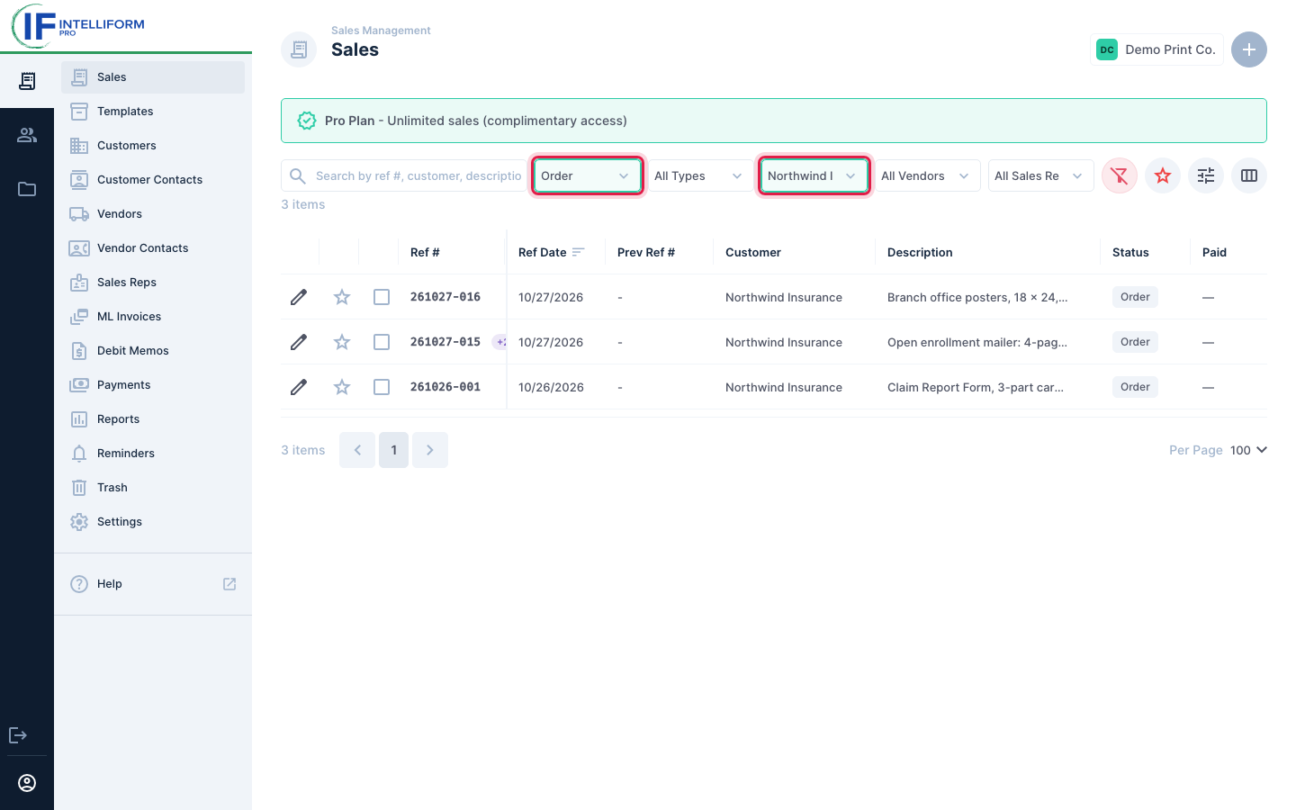Screen dimensions: 1296x810
Task: Open ML Invoices in the sidebar
Action: [x=153, y=317]
